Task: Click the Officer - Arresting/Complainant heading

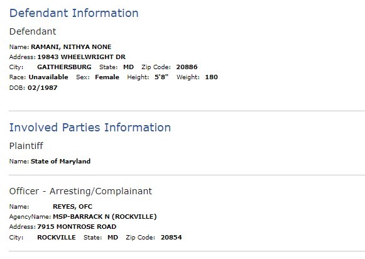Action: point(80,191)
